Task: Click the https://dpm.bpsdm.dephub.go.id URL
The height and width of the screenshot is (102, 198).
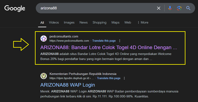Action: click(x=72, y=78)
